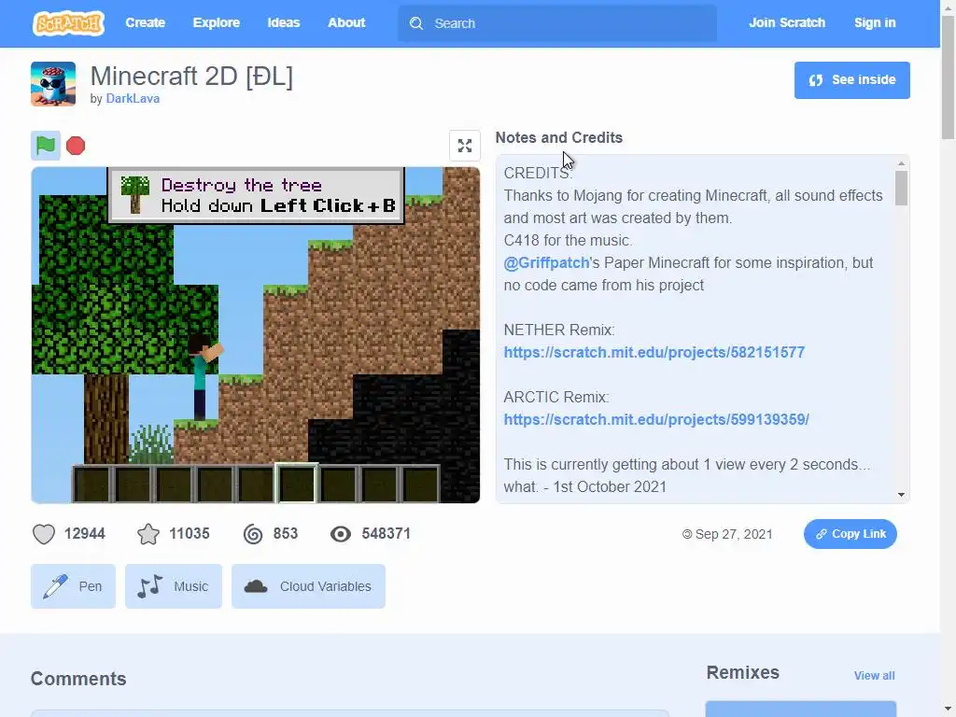
Task: Stop the project with the red stop button
Action: (76, 146)
